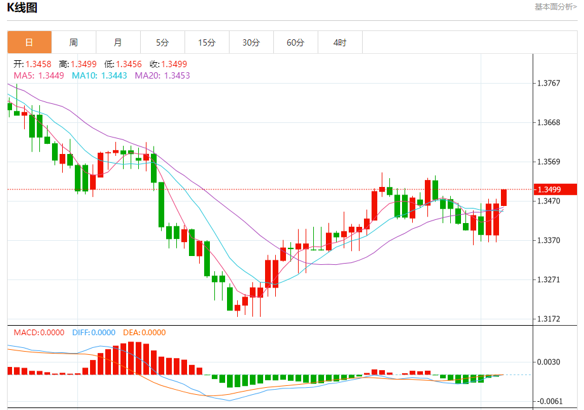Open the 15分 interval tab
This screenshot has height=410, width=584.
207,42
